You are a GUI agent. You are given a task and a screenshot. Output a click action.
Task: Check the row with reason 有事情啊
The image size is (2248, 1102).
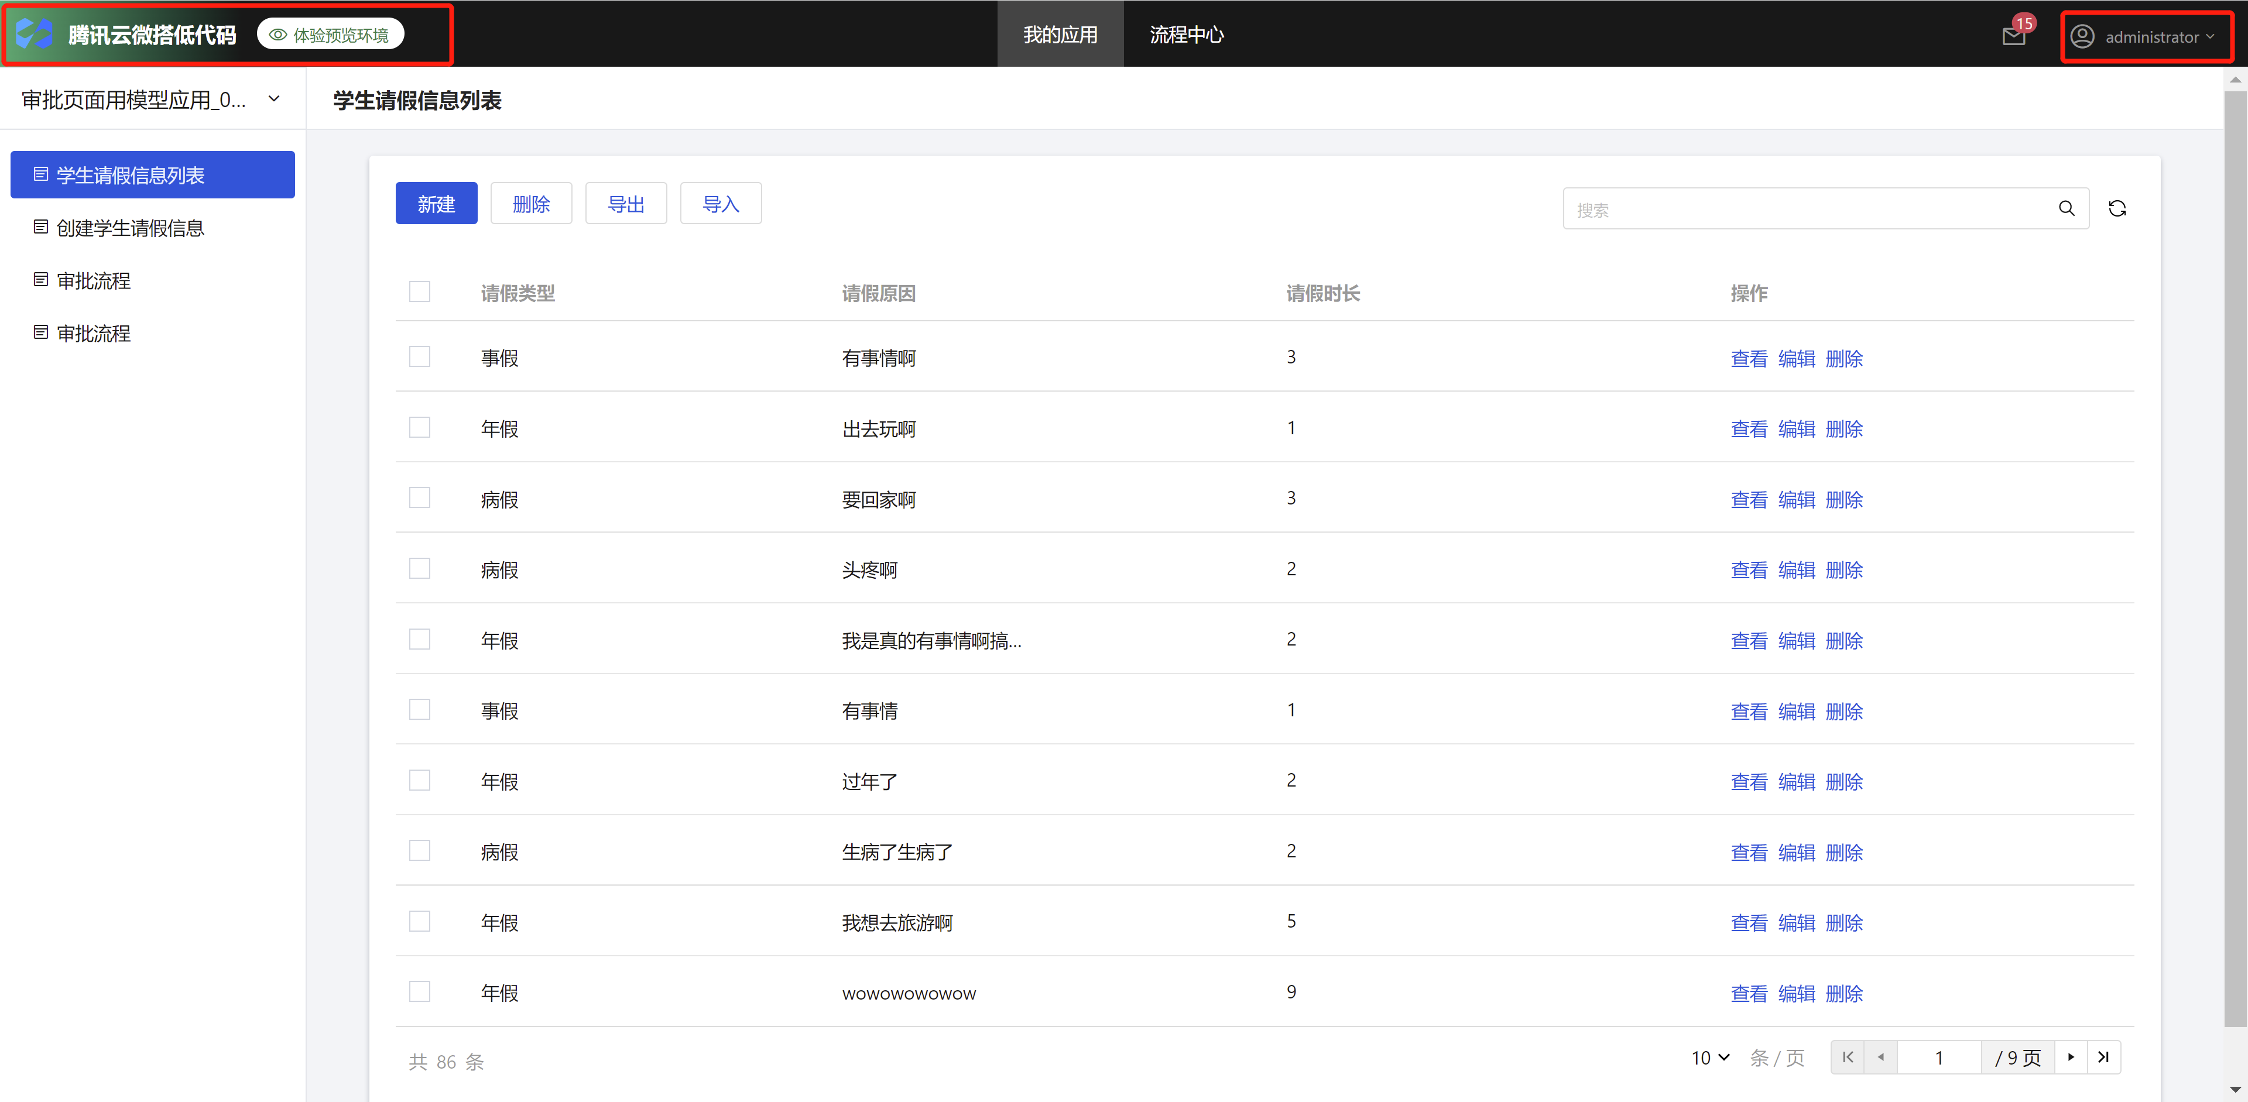420,357
